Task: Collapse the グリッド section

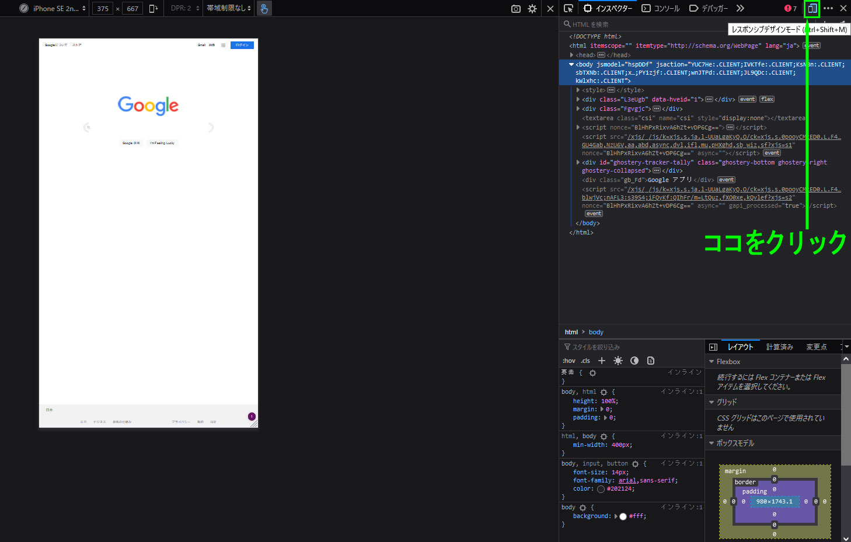Action: click(x=712, y=402)
